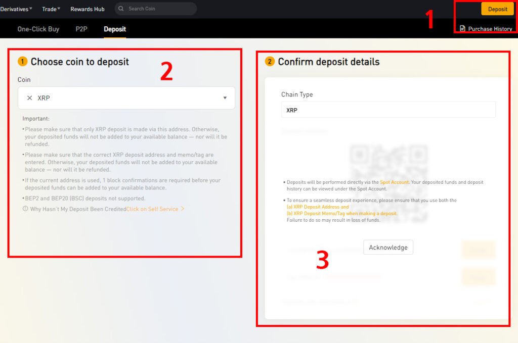518x343 pixels.
Task: Open Rewards Hub in top navigation
Action: pos(87,9)
